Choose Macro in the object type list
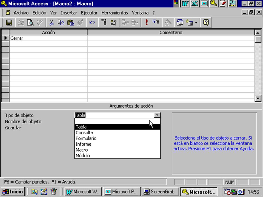The width and height of the screenshot is (263, 197). tap(118, 150)
